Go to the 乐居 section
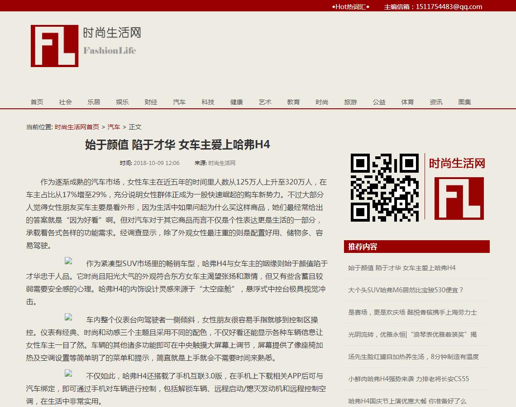 pos(94,102)
